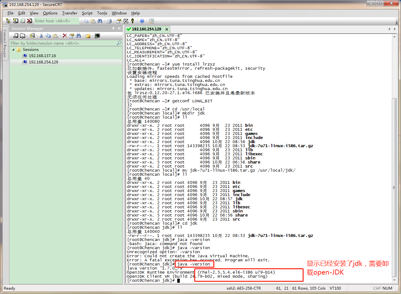Click 'CAP' indicator in status bar
Viewport: 401px width, 294px height.
377,288
